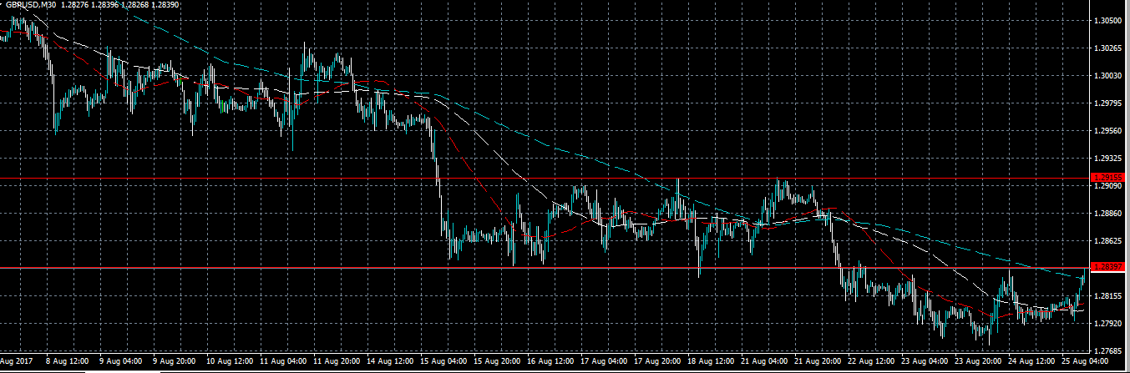1130x373 pixels.
Task: Click the 8 Aug 12:00 time label
Action: point(69,363)
